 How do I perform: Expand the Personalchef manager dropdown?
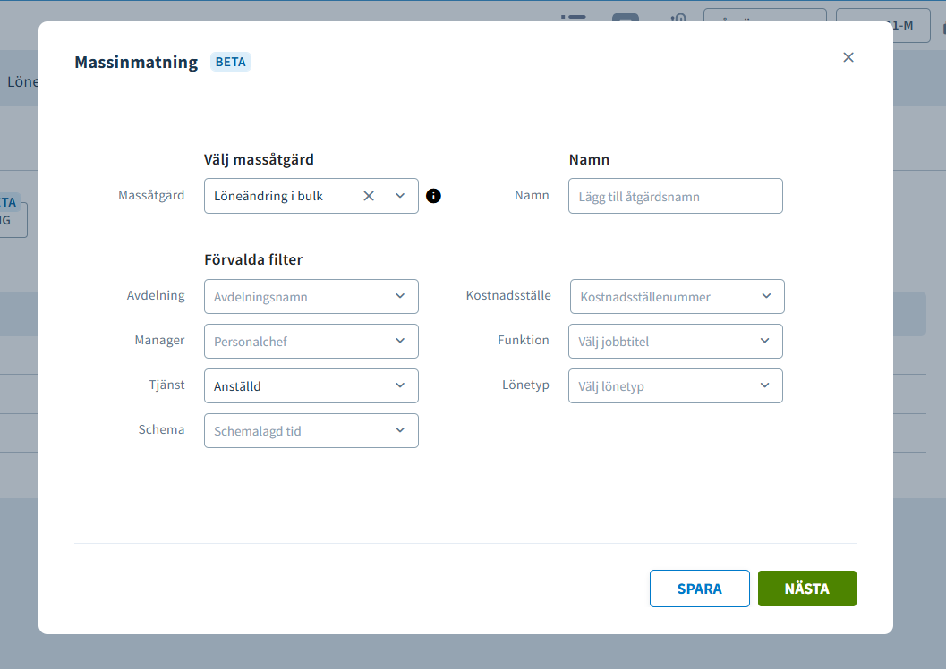(311, 341)
